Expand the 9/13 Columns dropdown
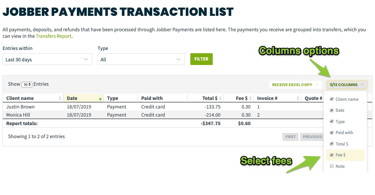Image resolution: width=375 pixels, height=195 pixels. pyautogui.click(x=347, y=84)
